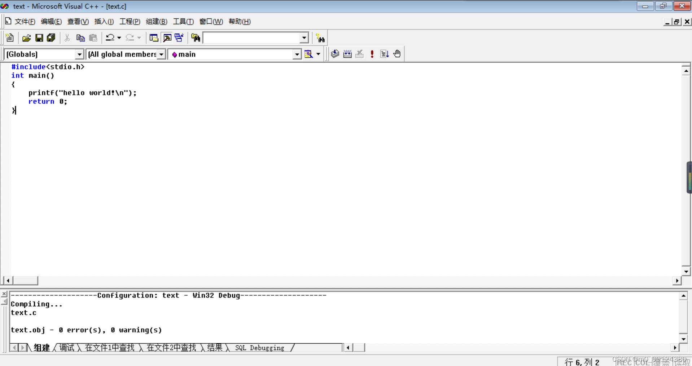This screenshot has height=366, width=692.
Task: Switch to the 结果 output tab
Action: coord(215,348)
